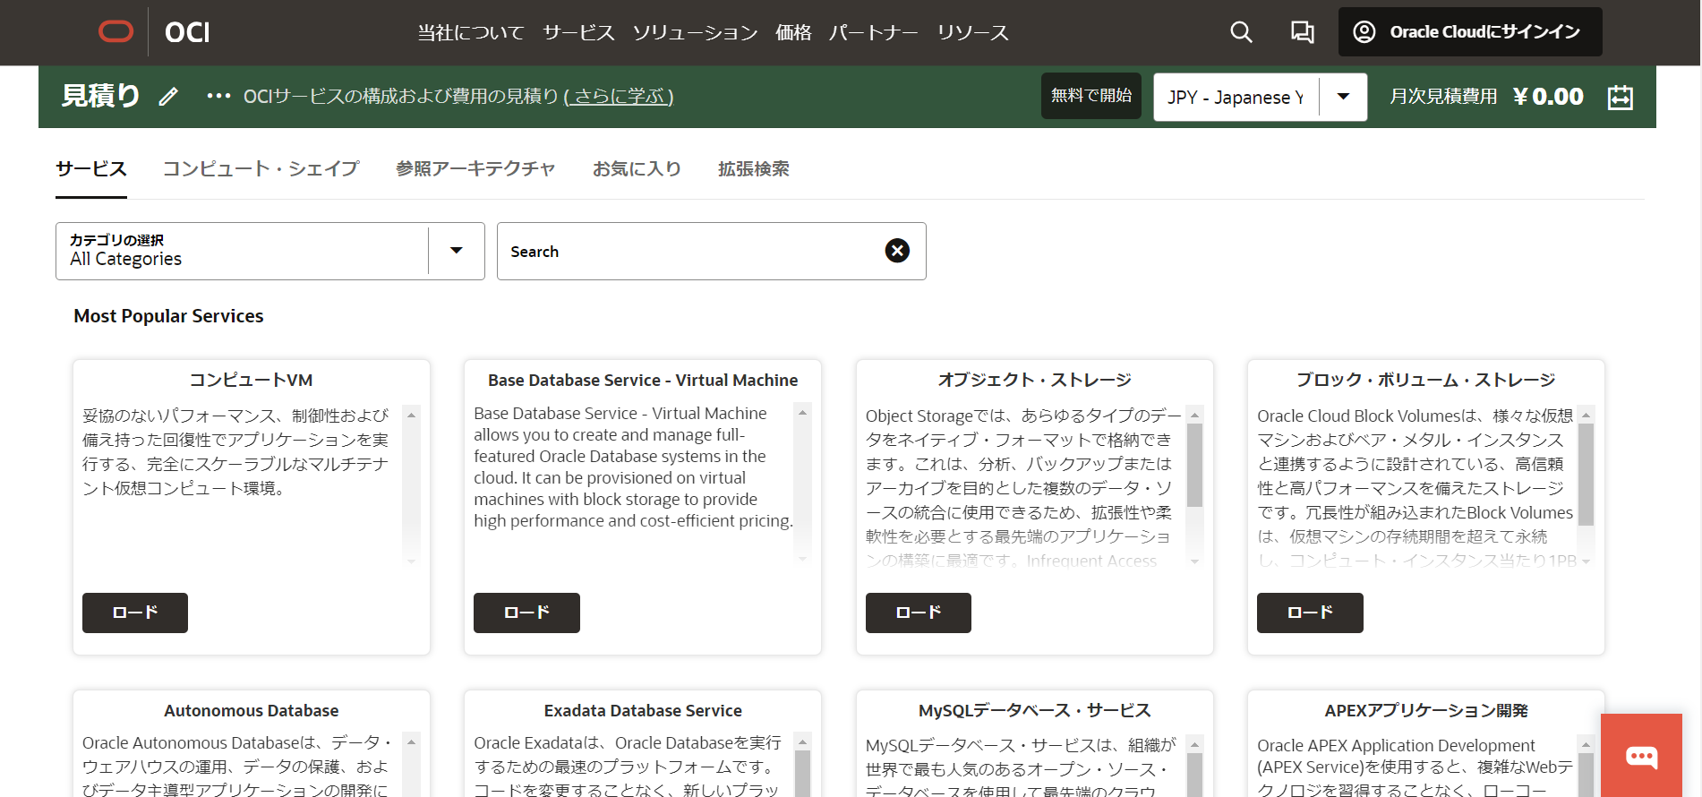
Task: Click the ¥0.00 monthly estimate value
Action: [1549, 97]
